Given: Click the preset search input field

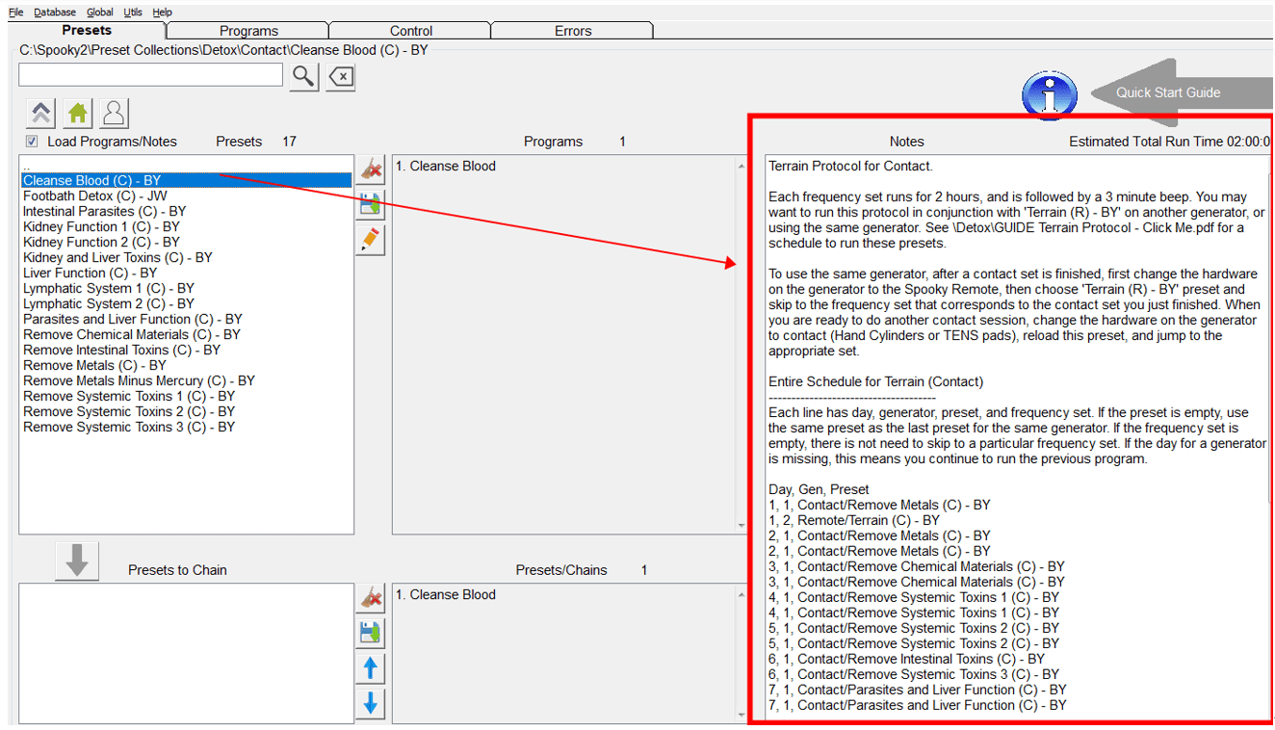Looking at the screenshot, I should [x=150, y=75].
